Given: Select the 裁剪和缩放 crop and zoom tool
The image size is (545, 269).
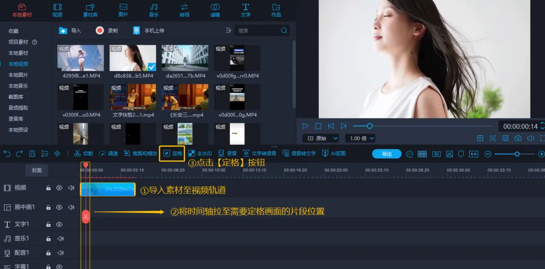Looking at the screenshot, I should point(140,154).
